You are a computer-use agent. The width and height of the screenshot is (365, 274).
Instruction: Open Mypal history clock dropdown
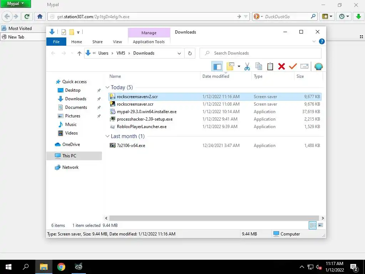[x=344, y=16]
